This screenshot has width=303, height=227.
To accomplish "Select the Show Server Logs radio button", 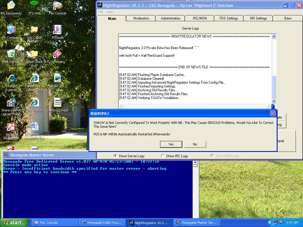I will 115,156.
